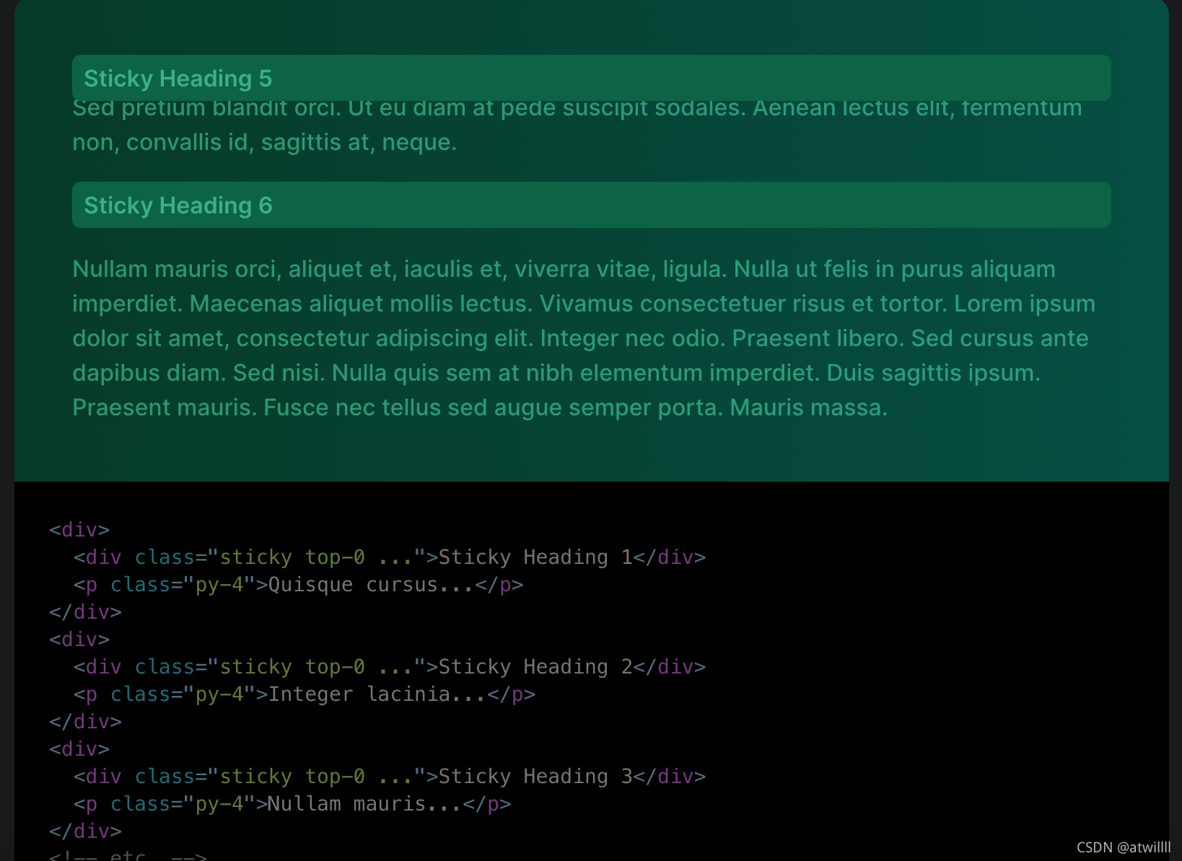1182x861 pixels.
Task: Click the code line 'Quisque cursus...'
Action: 298,585
